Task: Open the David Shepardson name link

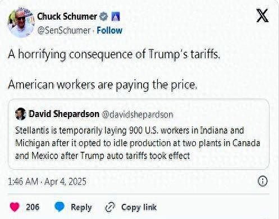Action: tap(64, 114)
